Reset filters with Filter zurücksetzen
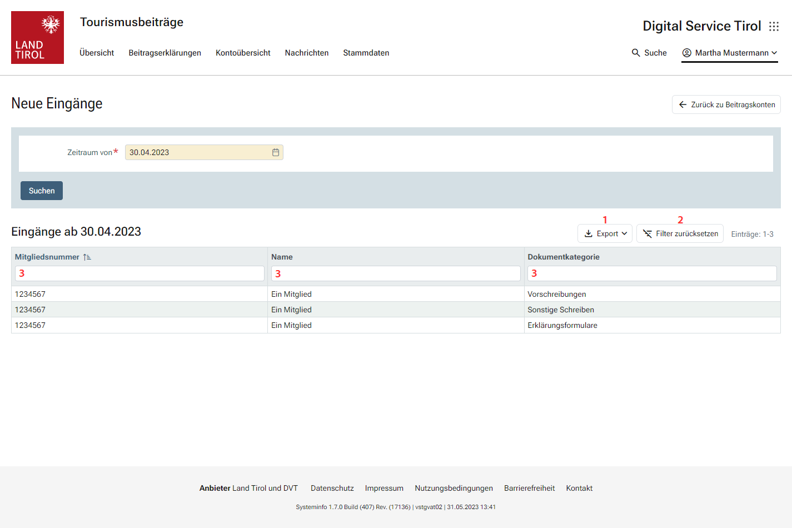This screenshot has height=528, width=792. [680, 234]
